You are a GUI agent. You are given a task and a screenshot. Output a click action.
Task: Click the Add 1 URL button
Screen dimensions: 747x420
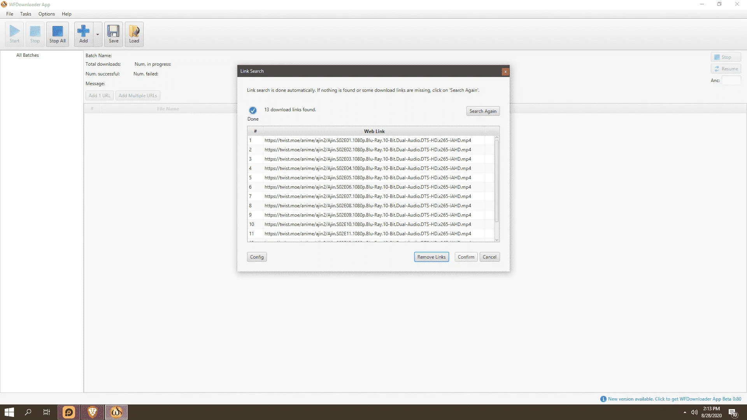[100, 96]
